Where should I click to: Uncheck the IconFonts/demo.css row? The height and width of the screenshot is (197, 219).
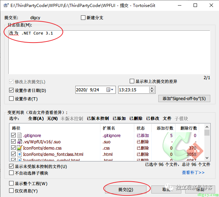click(13, 148)
